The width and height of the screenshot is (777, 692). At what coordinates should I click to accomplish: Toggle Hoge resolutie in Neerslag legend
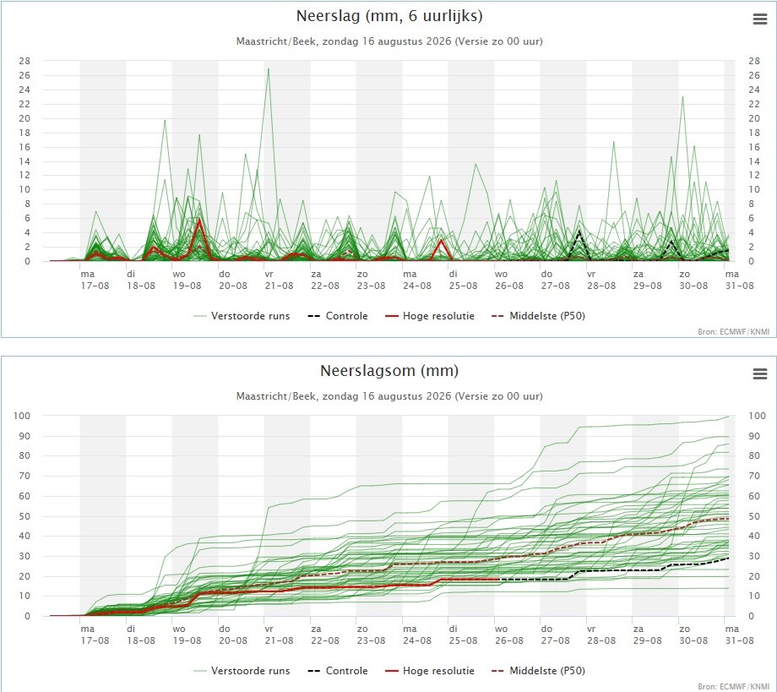click(x=430, y=316)
